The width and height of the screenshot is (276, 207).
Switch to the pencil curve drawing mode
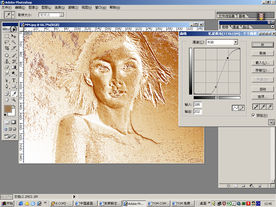point(241,108)
